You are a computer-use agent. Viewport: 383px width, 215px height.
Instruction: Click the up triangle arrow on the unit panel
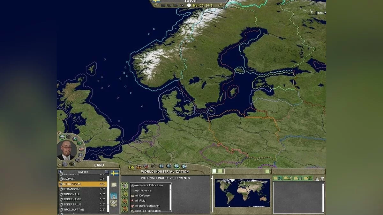(x=317, y=179)
